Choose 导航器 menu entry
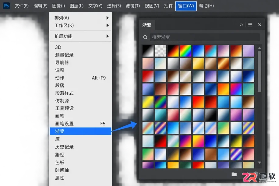The width and height of the screenshot is (279, 186). pyautogui.click(x=81, y=62)
